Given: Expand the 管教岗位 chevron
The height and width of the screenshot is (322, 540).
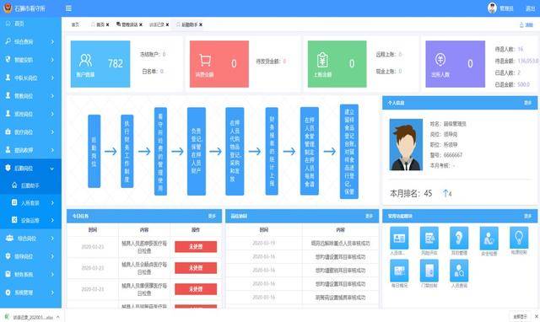Looking at the screenshot, I should point(52,95).
